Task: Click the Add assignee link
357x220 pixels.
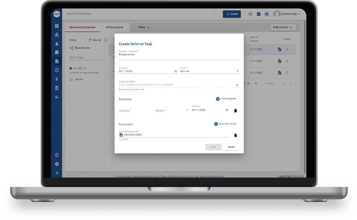Action: click(226, 99)
